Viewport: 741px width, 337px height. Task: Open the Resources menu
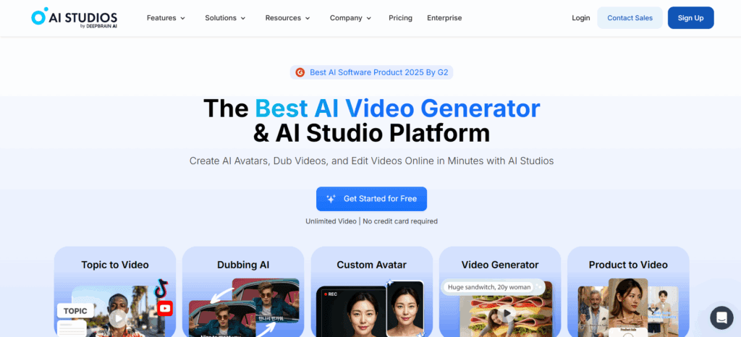(288, 18)
